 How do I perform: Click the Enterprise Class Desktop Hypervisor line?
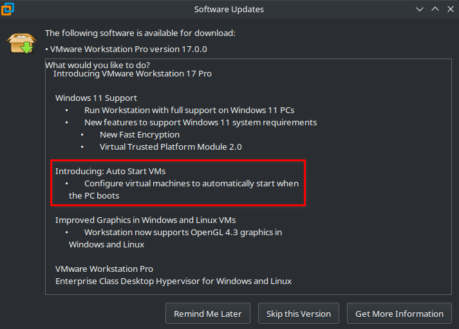[x=173, y=281]
